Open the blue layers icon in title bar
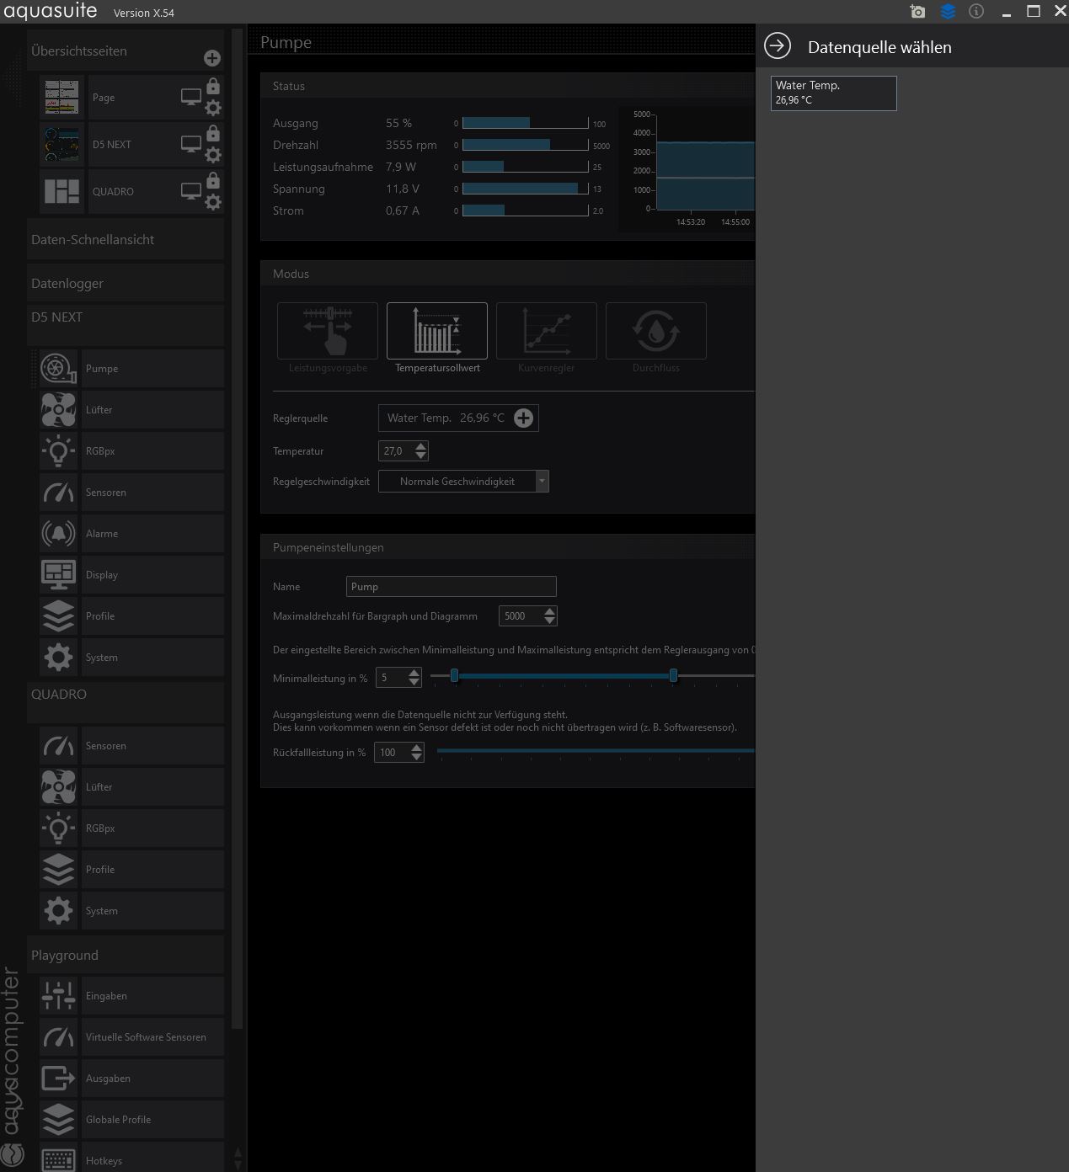This screenshot has height=1172, width=1069. (x=948, y=12)
